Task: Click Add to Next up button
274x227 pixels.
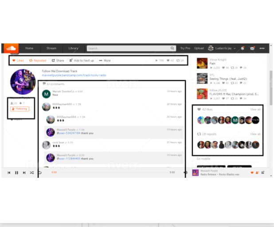Action: click(x=82, y=60)
